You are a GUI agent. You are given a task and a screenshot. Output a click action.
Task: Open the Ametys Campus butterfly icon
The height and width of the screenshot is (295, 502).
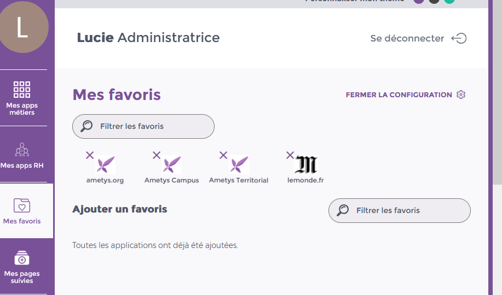point(172,164)
